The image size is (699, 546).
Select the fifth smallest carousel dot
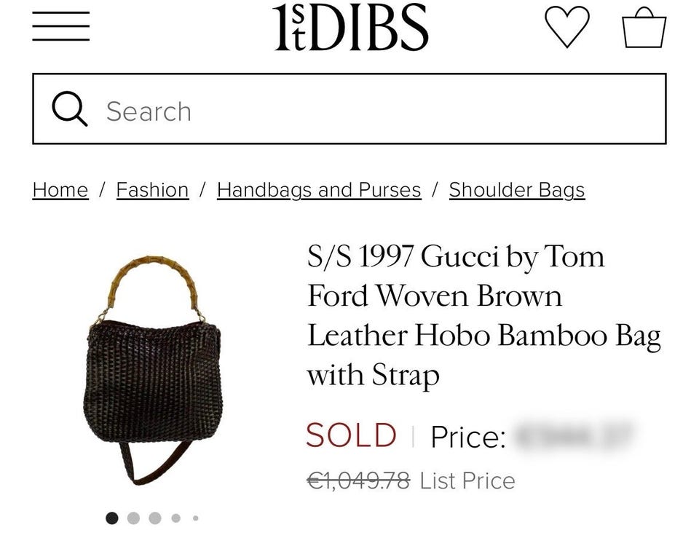tap(195, 518)
